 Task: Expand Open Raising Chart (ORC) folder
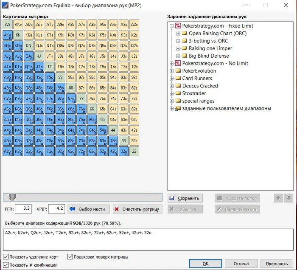(178, 34)
